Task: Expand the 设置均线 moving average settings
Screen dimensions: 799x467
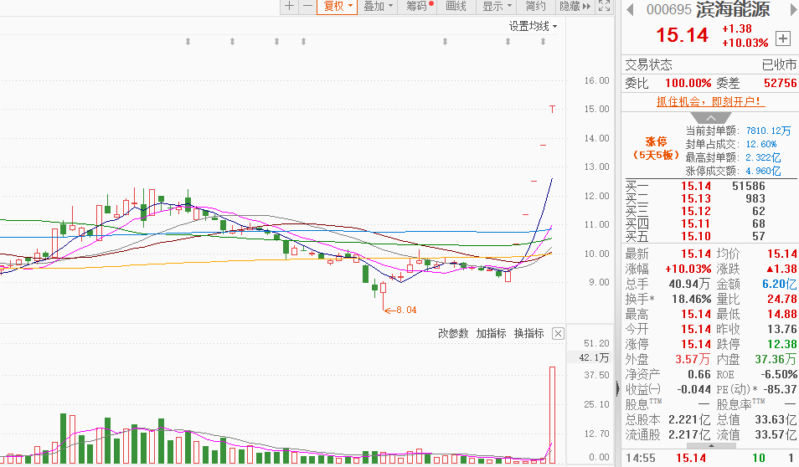Action: (x=534, y=26)
